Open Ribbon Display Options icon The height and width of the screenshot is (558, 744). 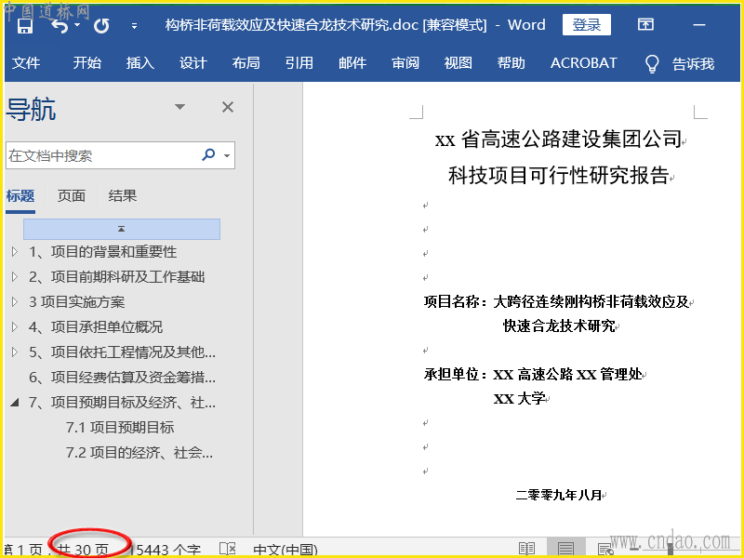(x=645, y=25)
